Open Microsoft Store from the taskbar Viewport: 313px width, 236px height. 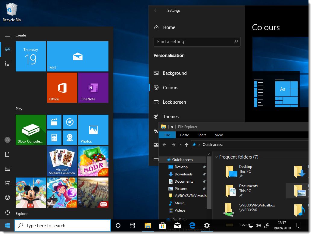[x=162, y=225]
